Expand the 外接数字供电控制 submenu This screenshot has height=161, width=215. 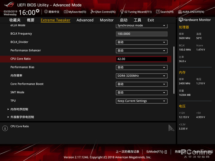pos(22,117)
